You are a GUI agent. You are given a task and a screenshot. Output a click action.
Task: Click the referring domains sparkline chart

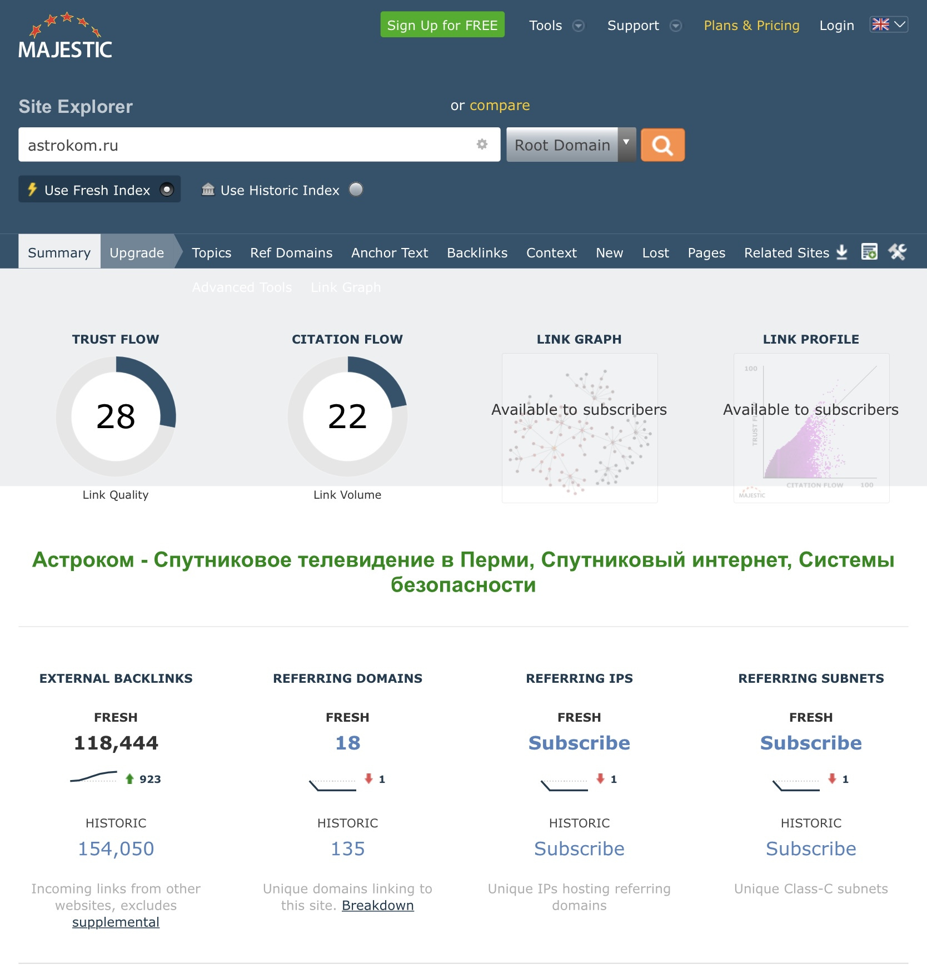pyautogui.click(x=332, y=785)
